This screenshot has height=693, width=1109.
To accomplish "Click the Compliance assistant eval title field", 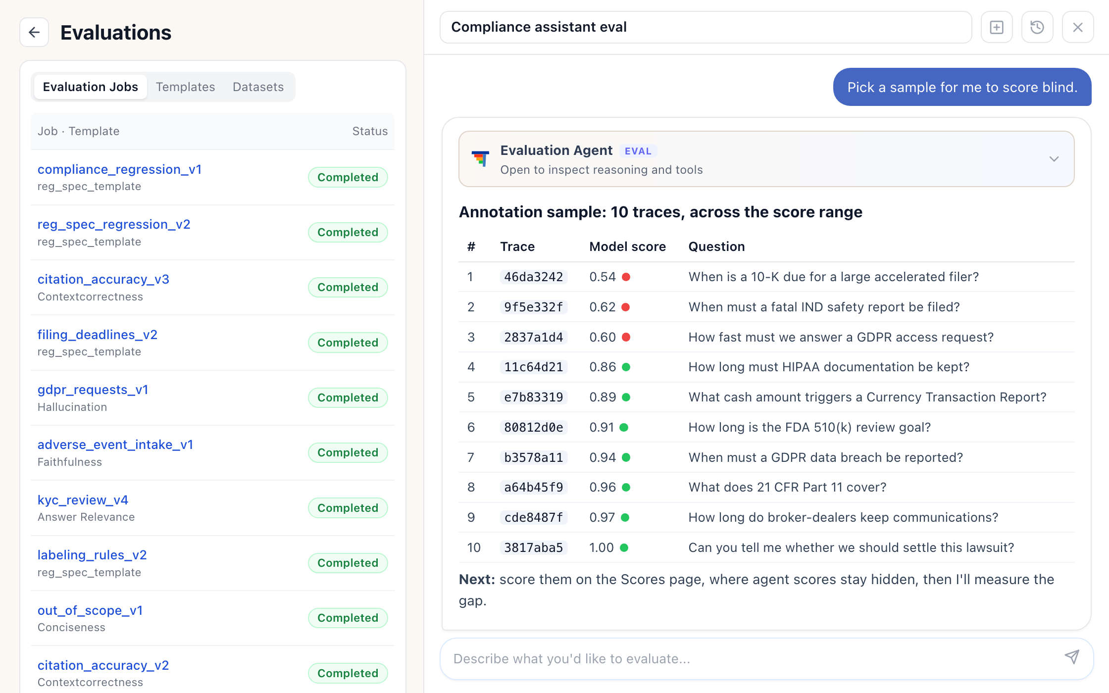I will click(x=706, y=27).
